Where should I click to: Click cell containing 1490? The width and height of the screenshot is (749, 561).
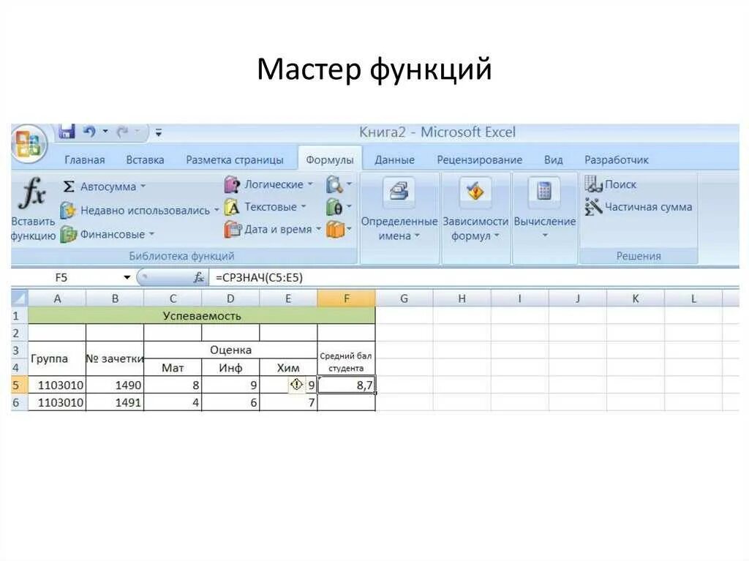tap(115, 385)
